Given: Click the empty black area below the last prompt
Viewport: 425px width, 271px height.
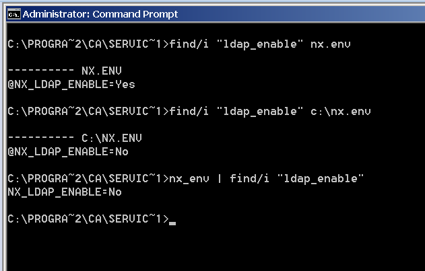Looking at the screenshot, I should coord(214,249).
